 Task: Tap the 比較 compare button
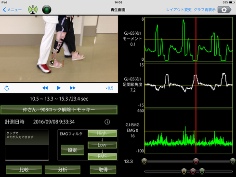tap(24, 170)
